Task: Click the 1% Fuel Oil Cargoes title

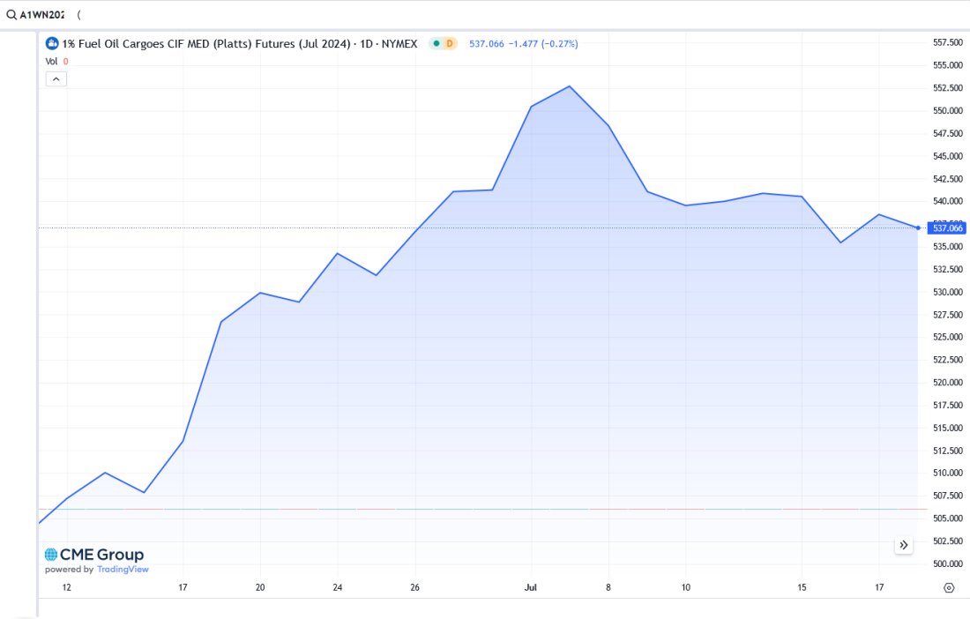Action: (205, 43)
